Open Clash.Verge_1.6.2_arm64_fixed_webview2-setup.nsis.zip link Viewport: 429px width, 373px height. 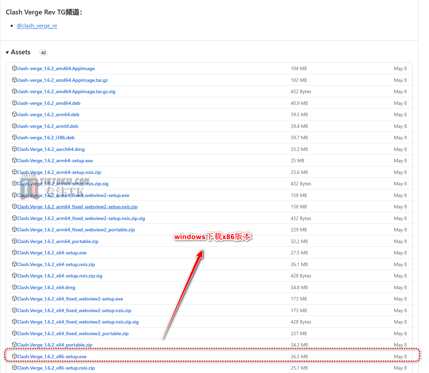pyautogui.click(x=77, y=207)
